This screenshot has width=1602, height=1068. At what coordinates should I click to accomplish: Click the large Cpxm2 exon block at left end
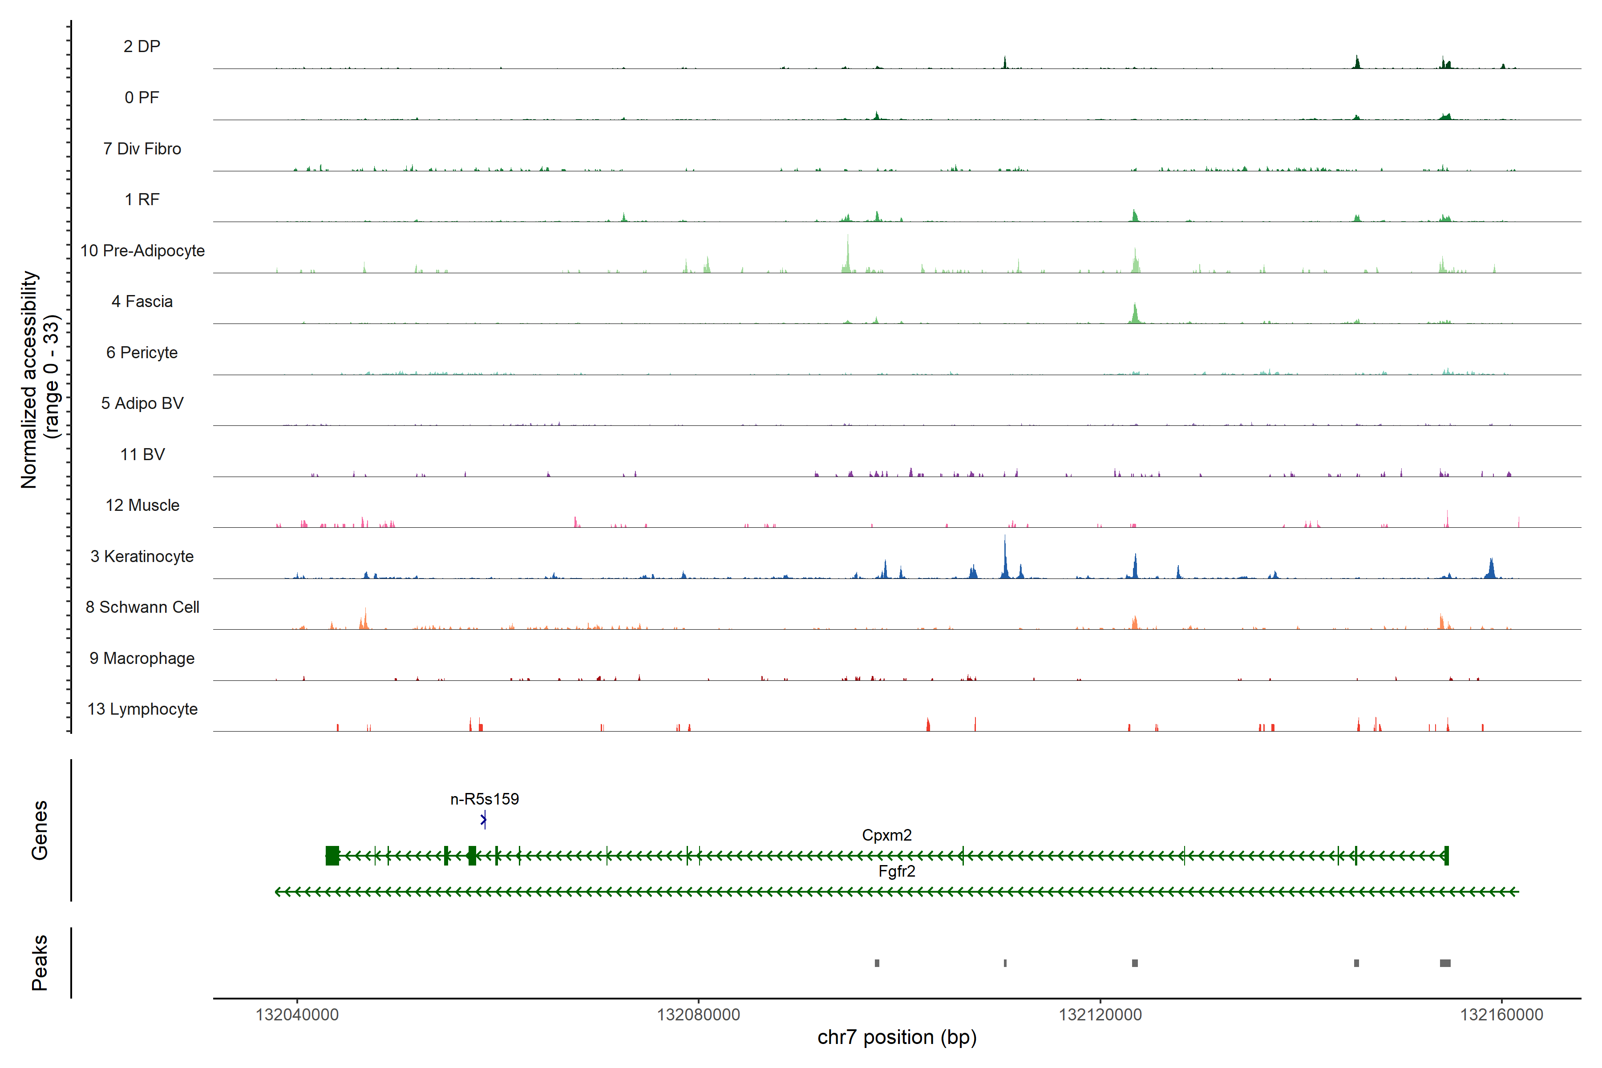pyautogui.click(x=332, y=855)
